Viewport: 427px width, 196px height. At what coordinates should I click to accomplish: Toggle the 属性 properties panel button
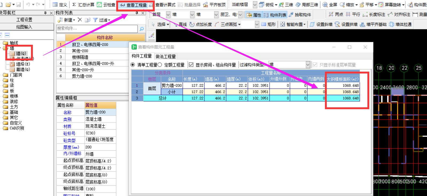(254, 15)
